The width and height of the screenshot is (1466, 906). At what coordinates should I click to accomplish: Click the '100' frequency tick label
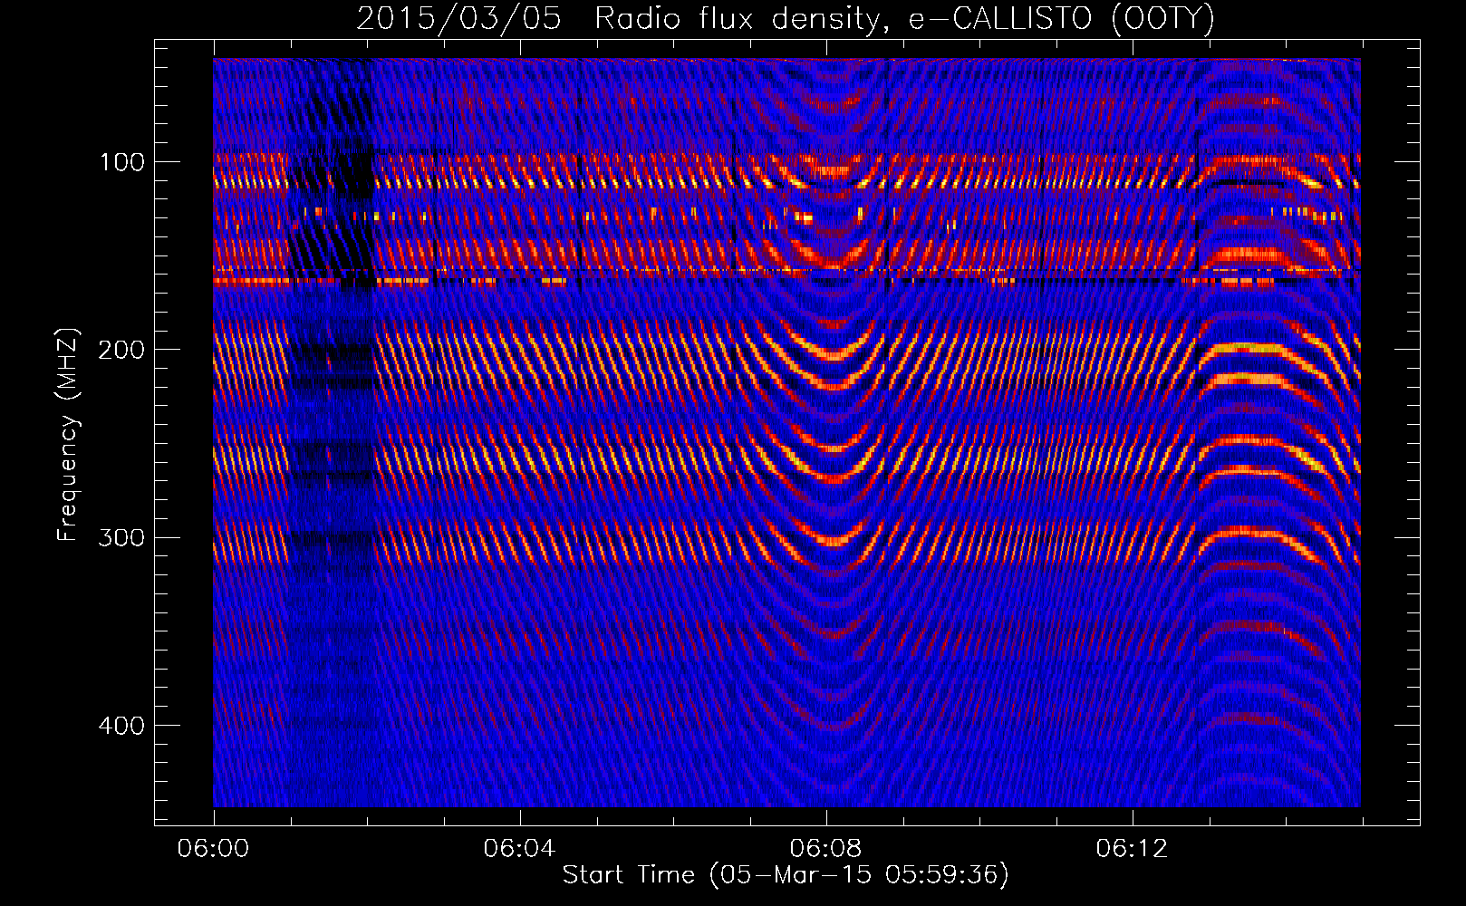coord(122,162)
